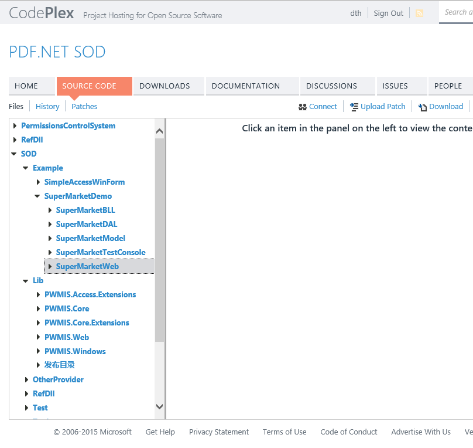Expand the PermissionsControlSystem folder arrow
This screenshot has height=448, width=473.
point(15,125)
